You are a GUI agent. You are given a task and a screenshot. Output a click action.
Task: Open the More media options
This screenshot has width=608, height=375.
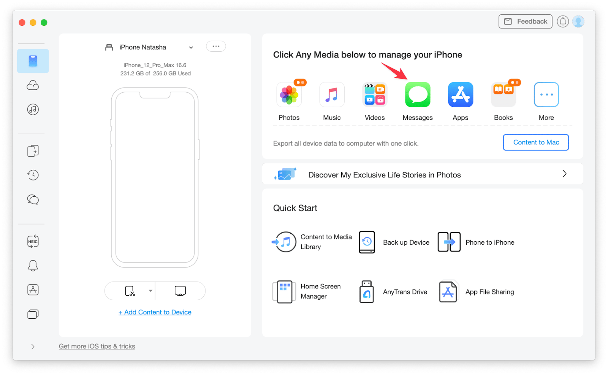[x=546, y=95]
